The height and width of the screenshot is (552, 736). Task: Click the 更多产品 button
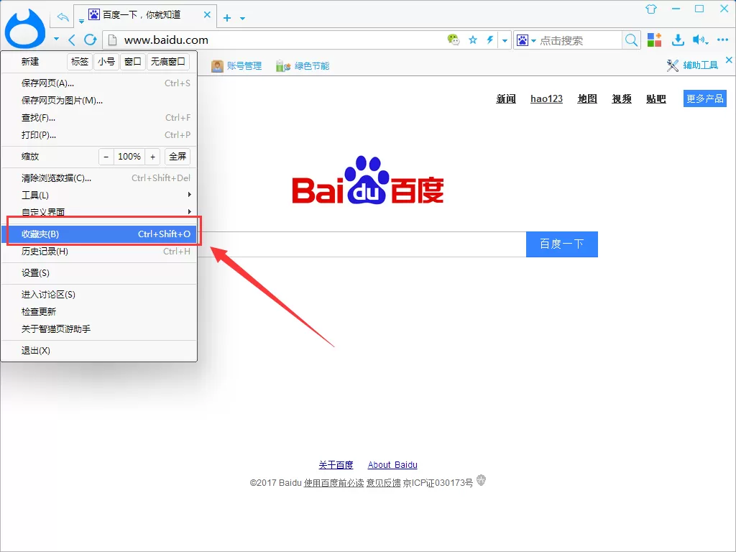(704, 98)
